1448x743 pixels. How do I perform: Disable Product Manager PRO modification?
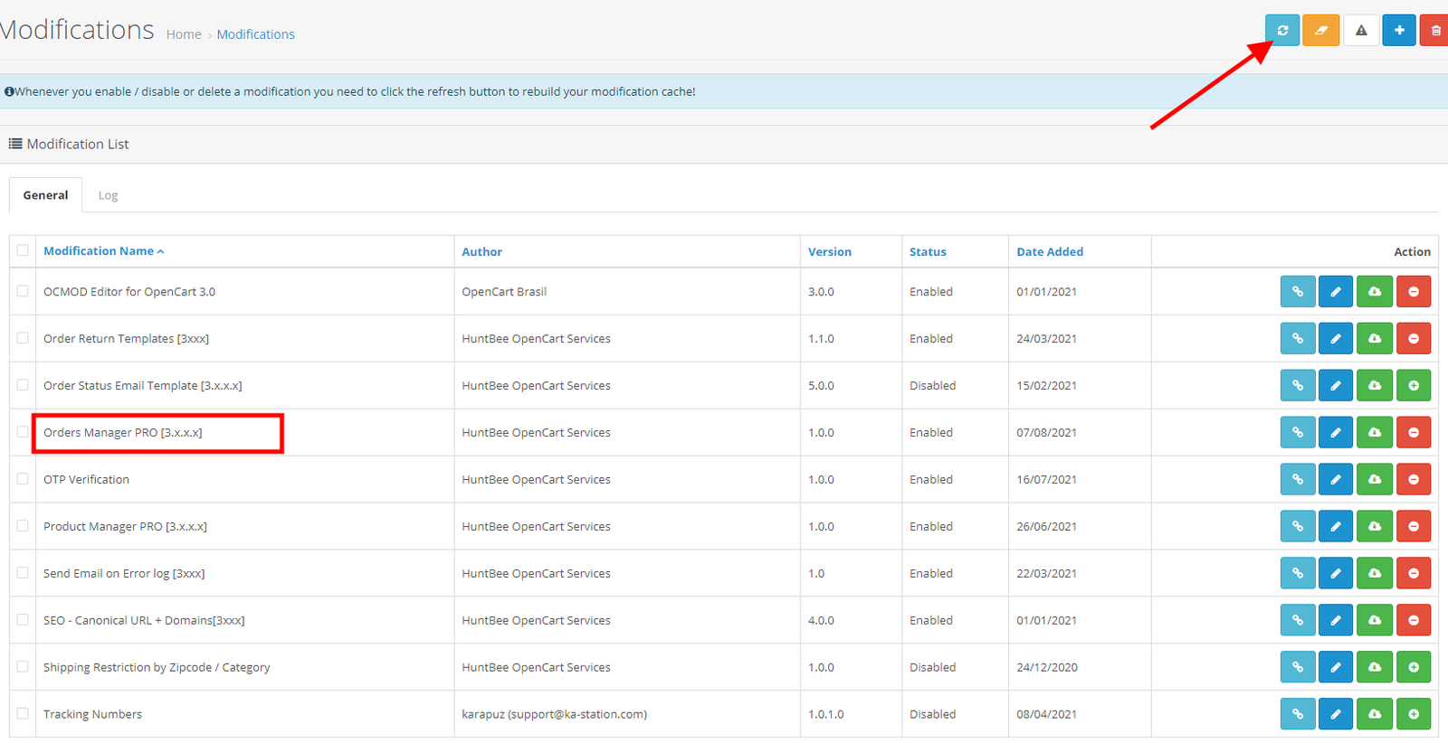[1414, 526]
